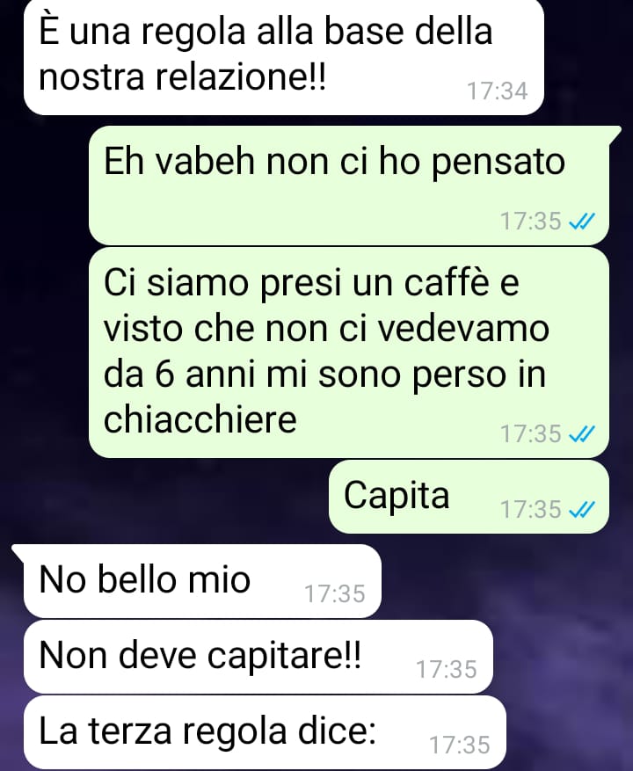Select the 'No bello mio' message
This screenshot has height=771, width=633.
coord(202,581)
